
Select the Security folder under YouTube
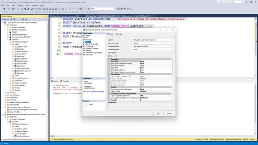click(17, 90)
